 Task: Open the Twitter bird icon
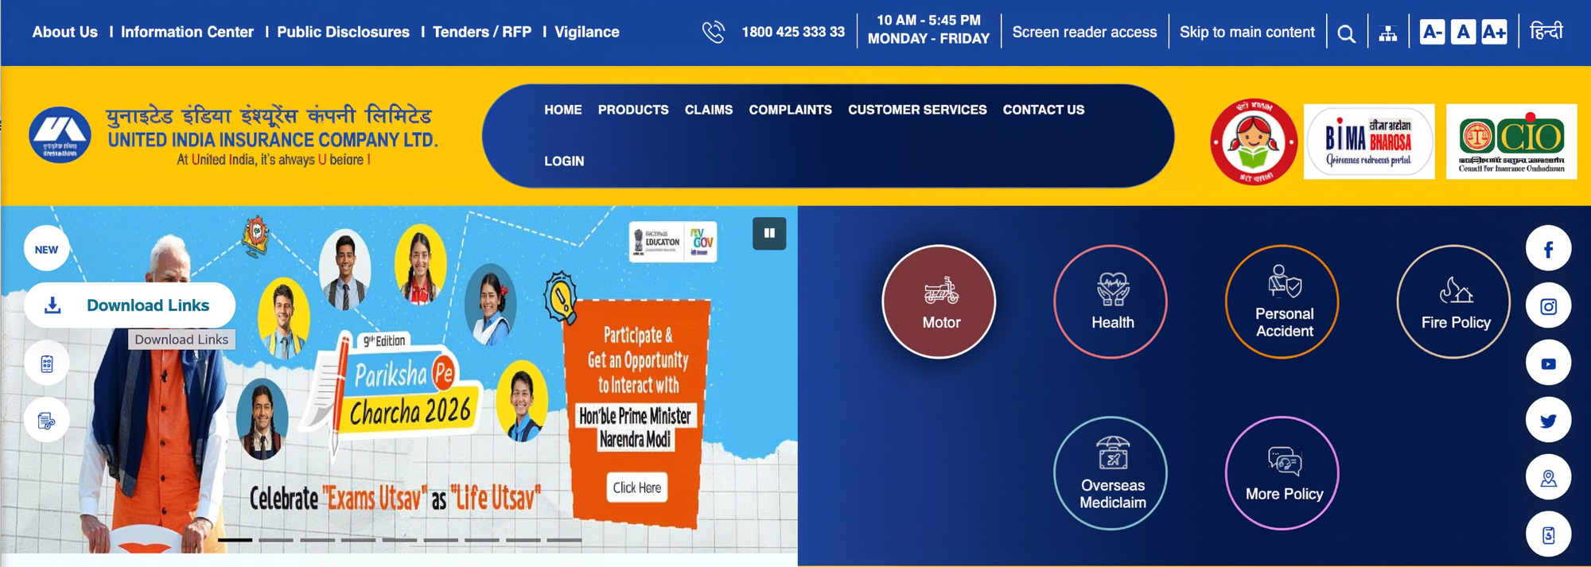(1548, 421)
